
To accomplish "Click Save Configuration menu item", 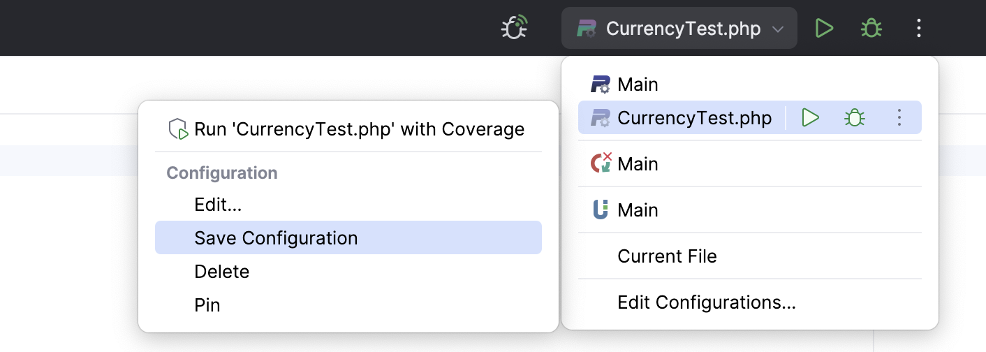I will (x=276, y=238).
